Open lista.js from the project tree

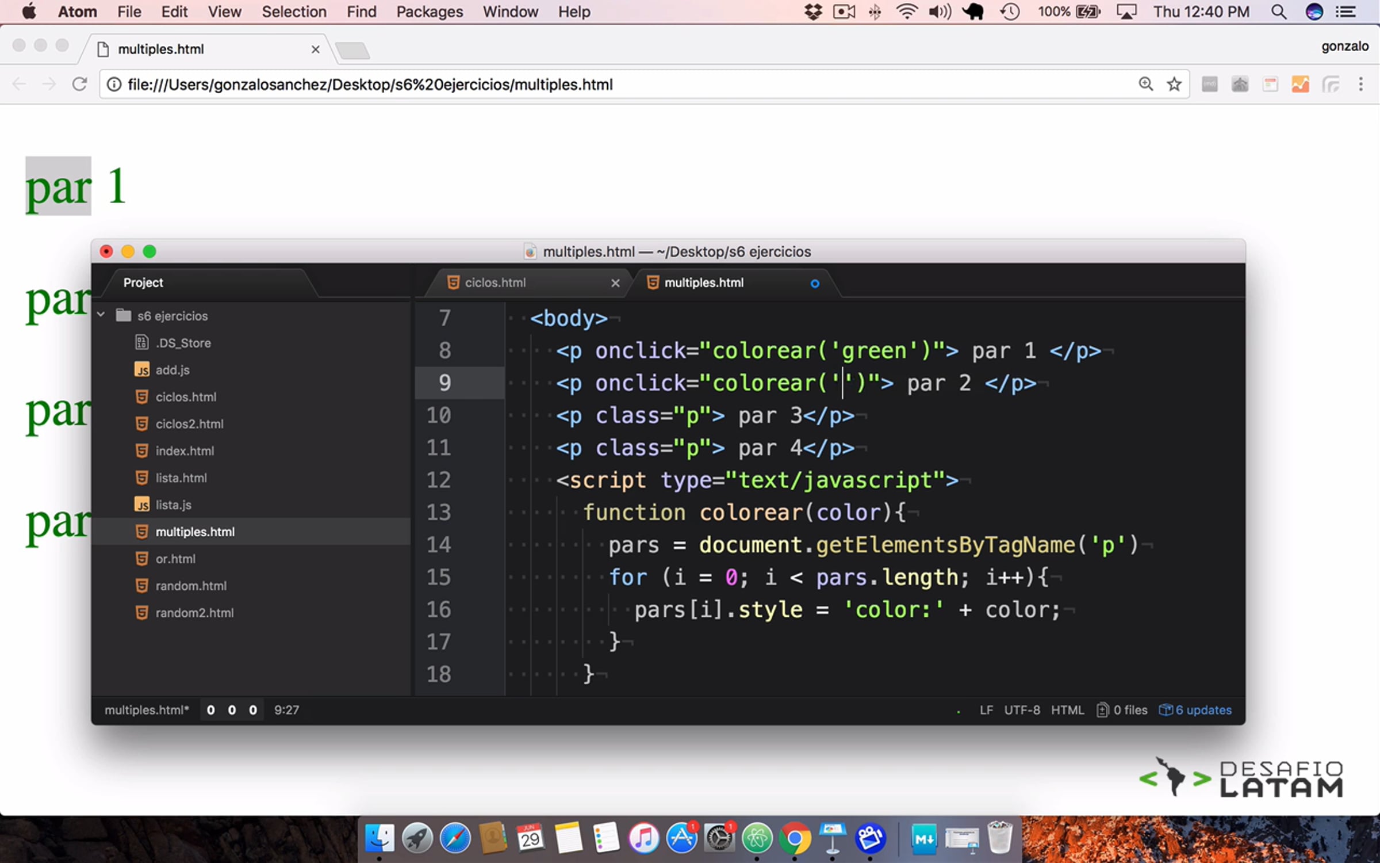[173, 505]
